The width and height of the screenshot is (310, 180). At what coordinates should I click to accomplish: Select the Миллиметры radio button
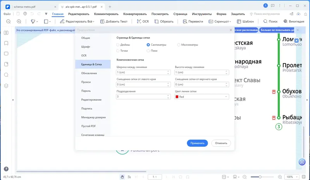[179, 45]
